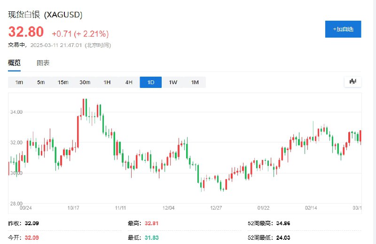376x244 pixels.
Task: Click the 09/24 date axis label
Action: [26, 208]
